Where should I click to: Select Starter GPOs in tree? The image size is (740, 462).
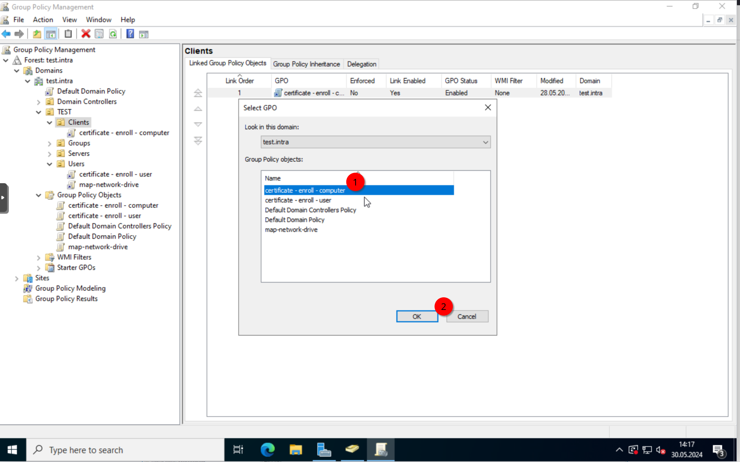pos(76,268)
